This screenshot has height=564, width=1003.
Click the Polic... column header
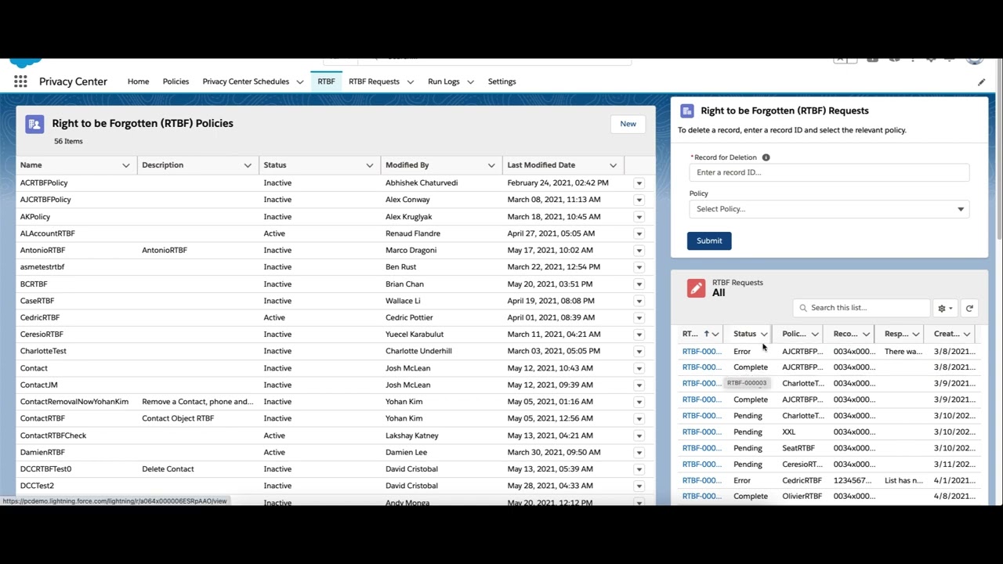(794, 334)
